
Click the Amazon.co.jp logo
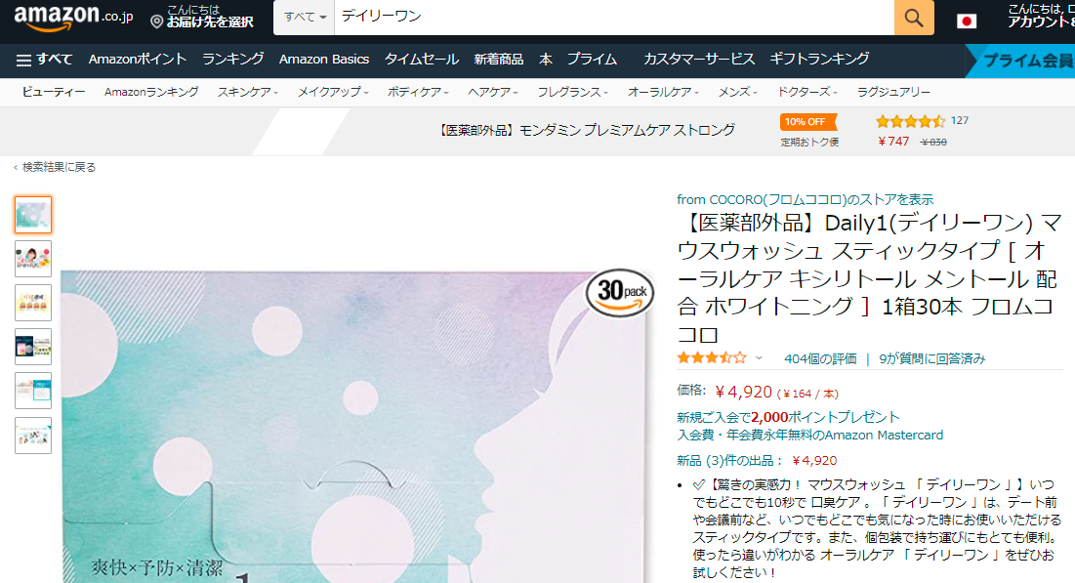tap(73, 17)
